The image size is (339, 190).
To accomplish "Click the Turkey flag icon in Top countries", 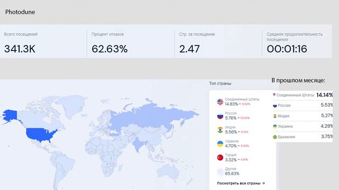I will click(220, 157).
